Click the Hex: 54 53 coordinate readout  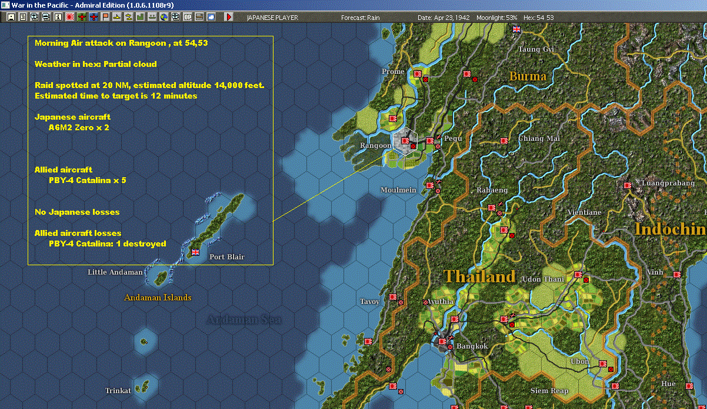pos(538,18)
